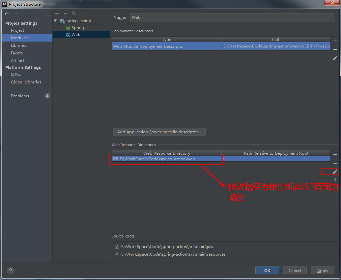Close the Project Structure dialog
The width and height of the screenshot is (341, 280).
click(332, 3)
